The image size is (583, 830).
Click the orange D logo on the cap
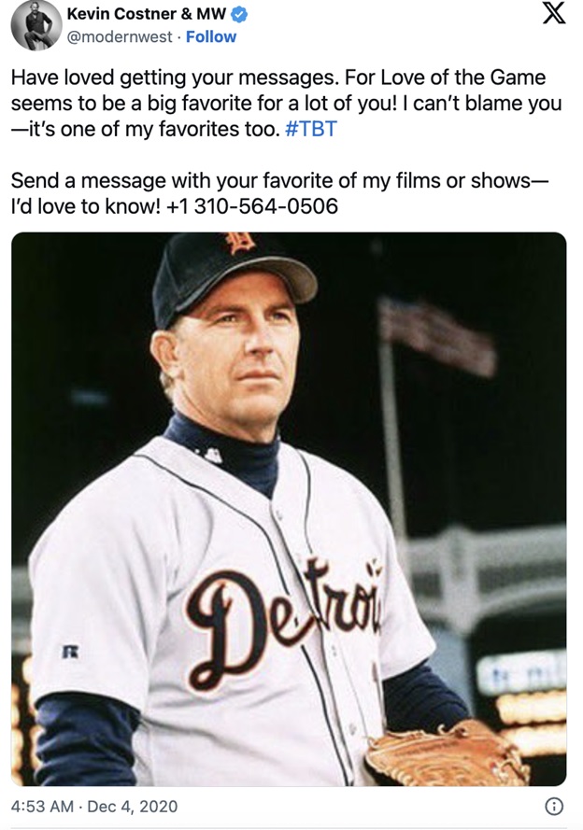237,243
